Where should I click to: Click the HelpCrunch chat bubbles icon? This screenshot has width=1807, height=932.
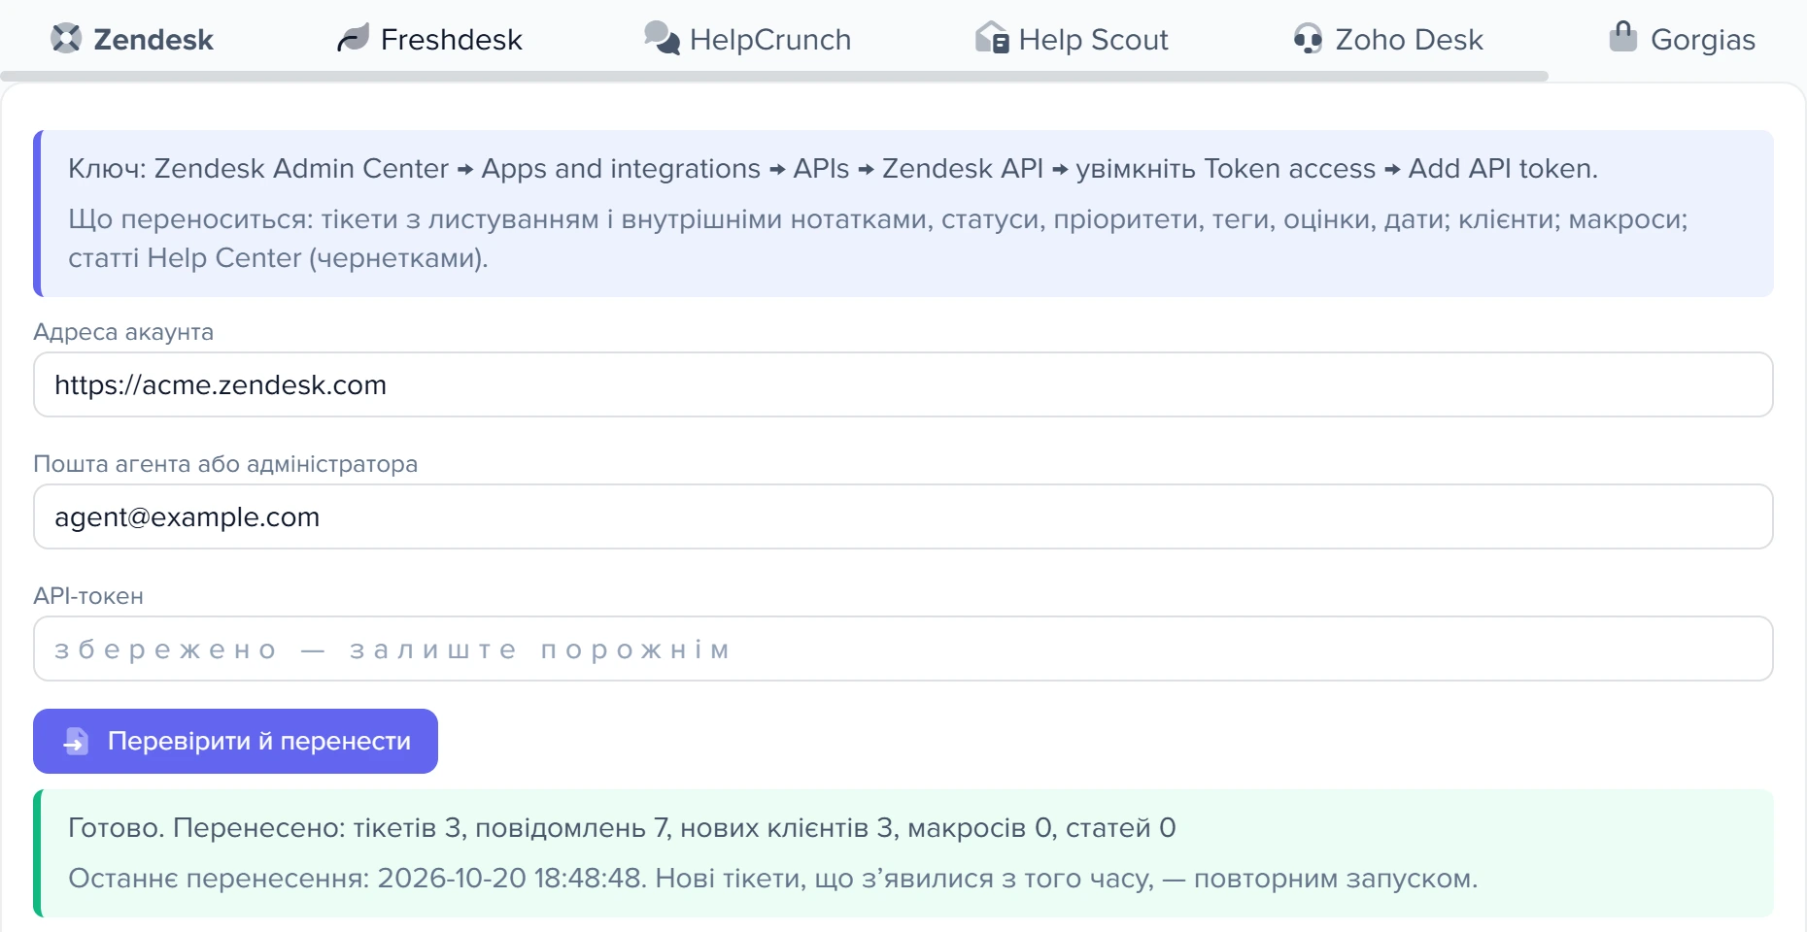point(662,38)
